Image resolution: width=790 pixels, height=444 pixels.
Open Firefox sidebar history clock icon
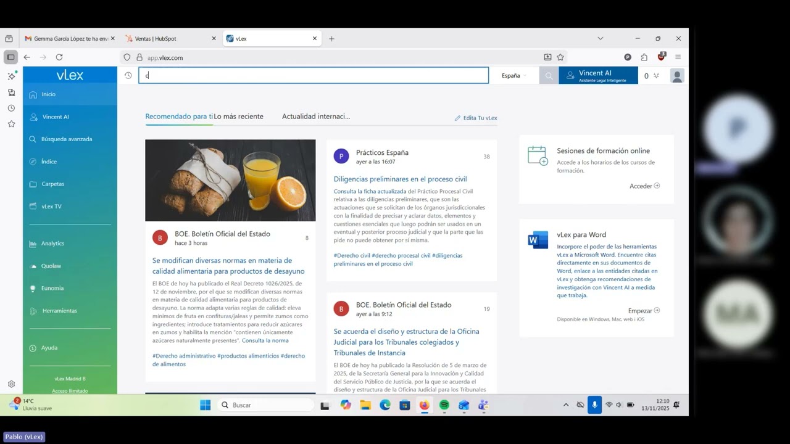click(x=11, y=108)
